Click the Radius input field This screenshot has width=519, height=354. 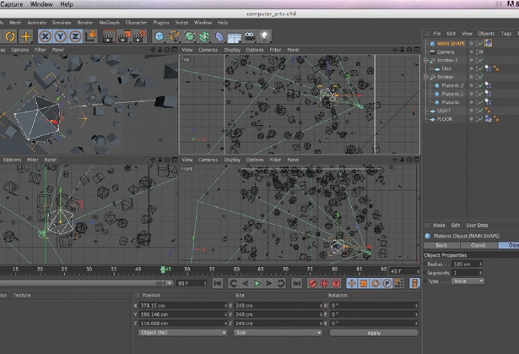point(465,264)
